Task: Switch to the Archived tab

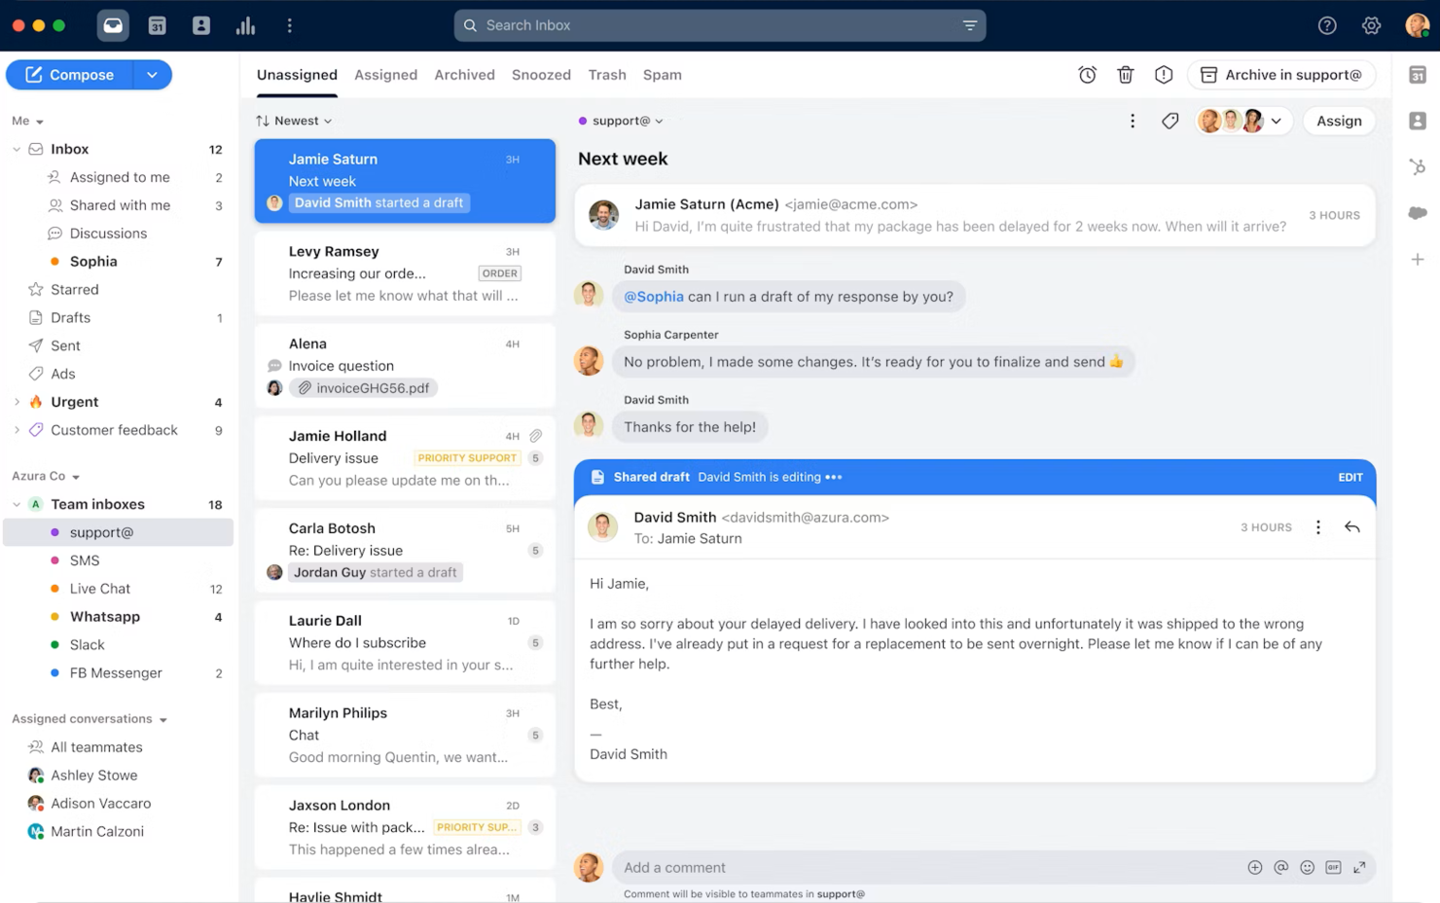Action: pyautogui.click(x=464, y=75)
